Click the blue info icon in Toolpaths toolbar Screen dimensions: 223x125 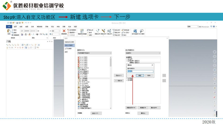point(39,45)
